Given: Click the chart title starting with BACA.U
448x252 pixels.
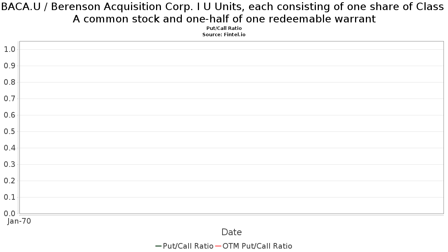Looking at the screenshot, I should point(224,13).
